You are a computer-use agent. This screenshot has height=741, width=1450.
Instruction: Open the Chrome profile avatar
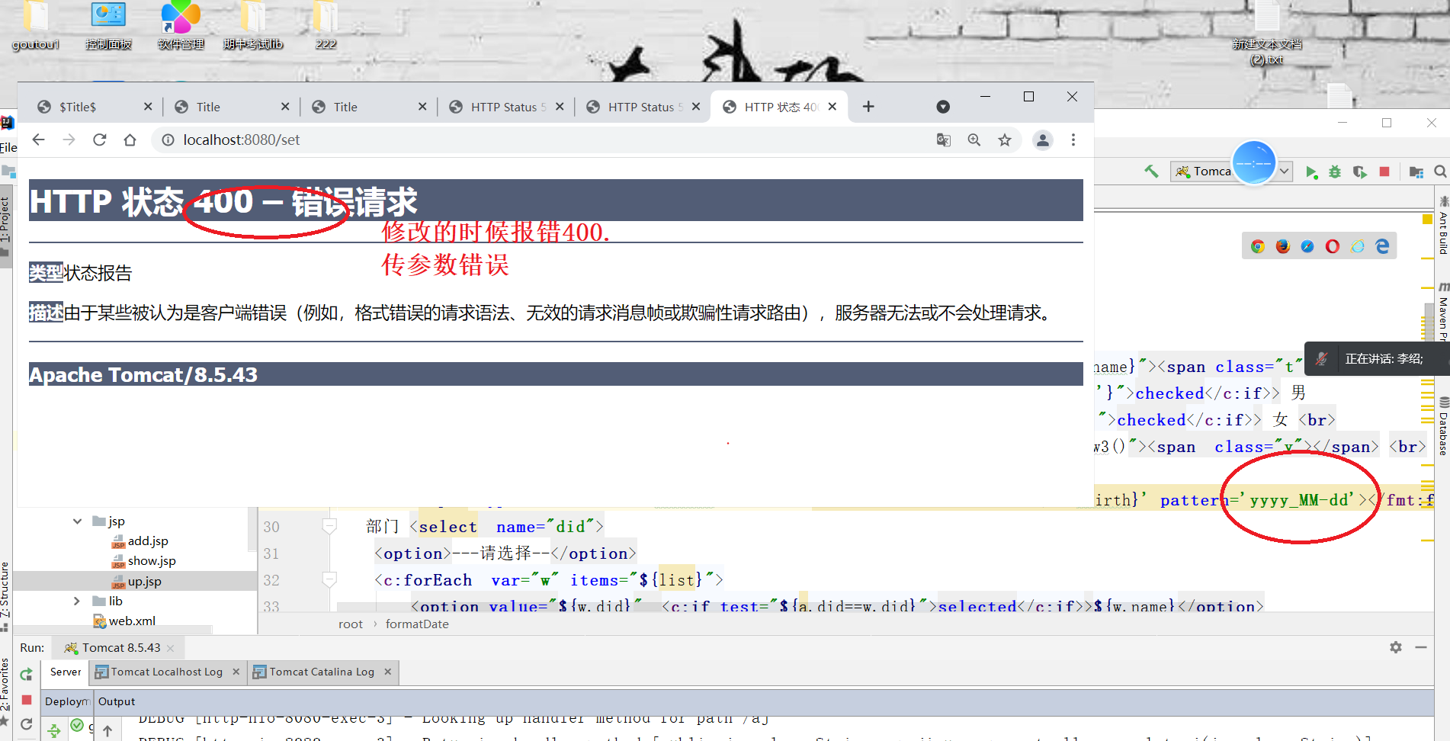1042,140
